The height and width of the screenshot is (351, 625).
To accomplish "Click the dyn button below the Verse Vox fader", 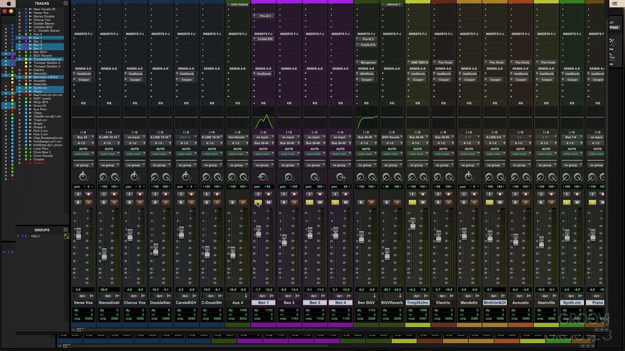I will click(82, 296).
